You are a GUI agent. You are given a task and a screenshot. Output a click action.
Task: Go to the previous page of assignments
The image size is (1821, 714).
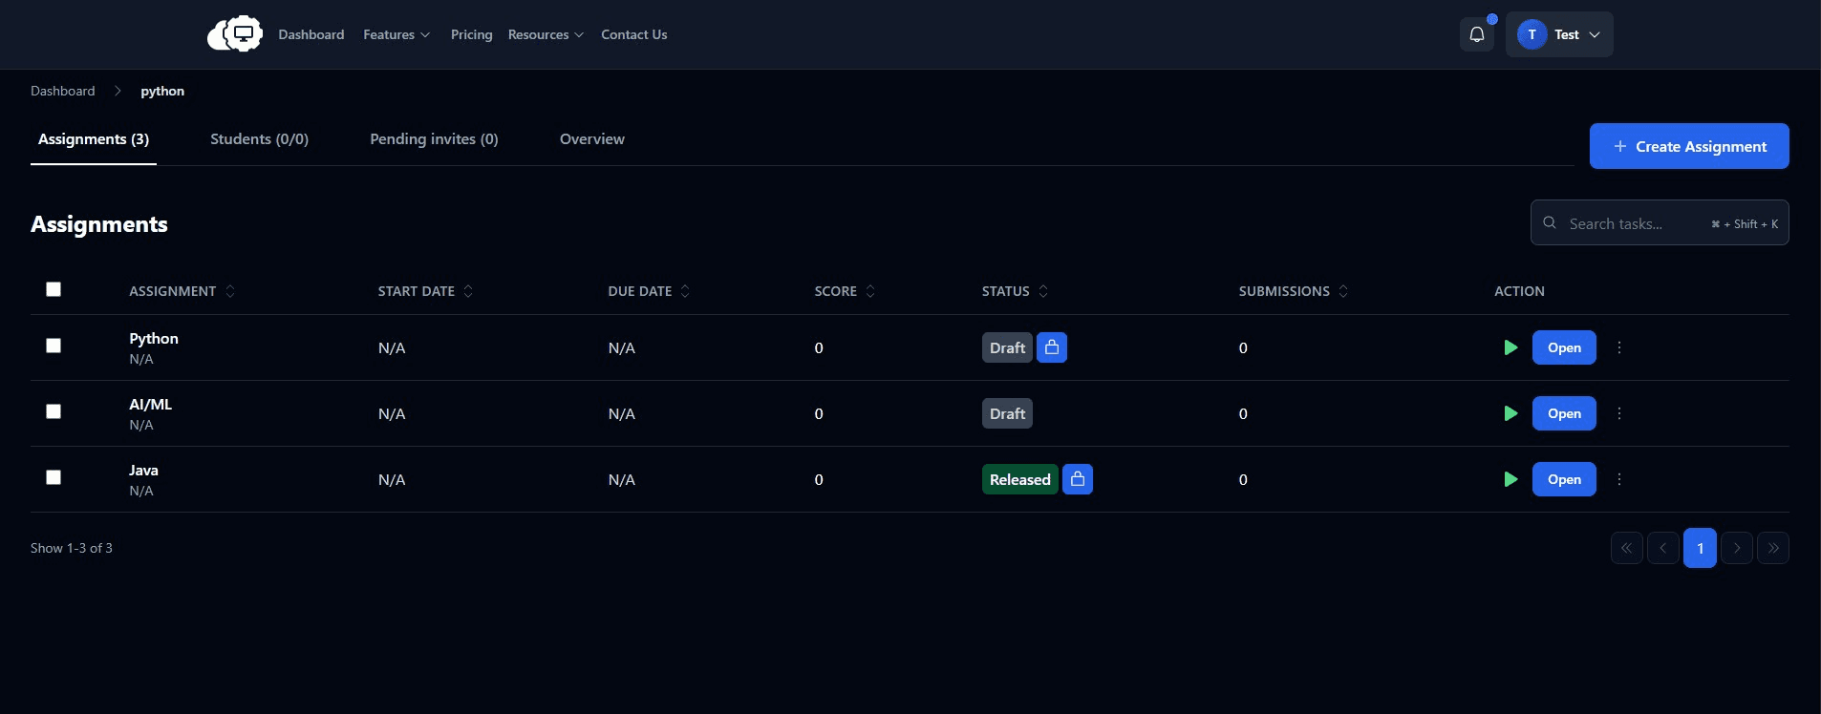1663,548
